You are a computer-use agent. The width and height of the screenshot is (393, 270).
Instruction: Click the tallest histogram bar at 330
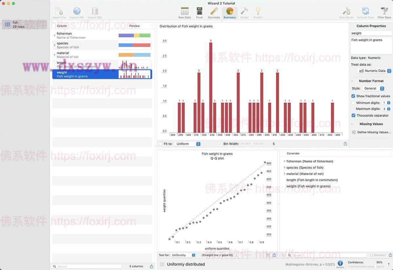(x=211, y=87)
